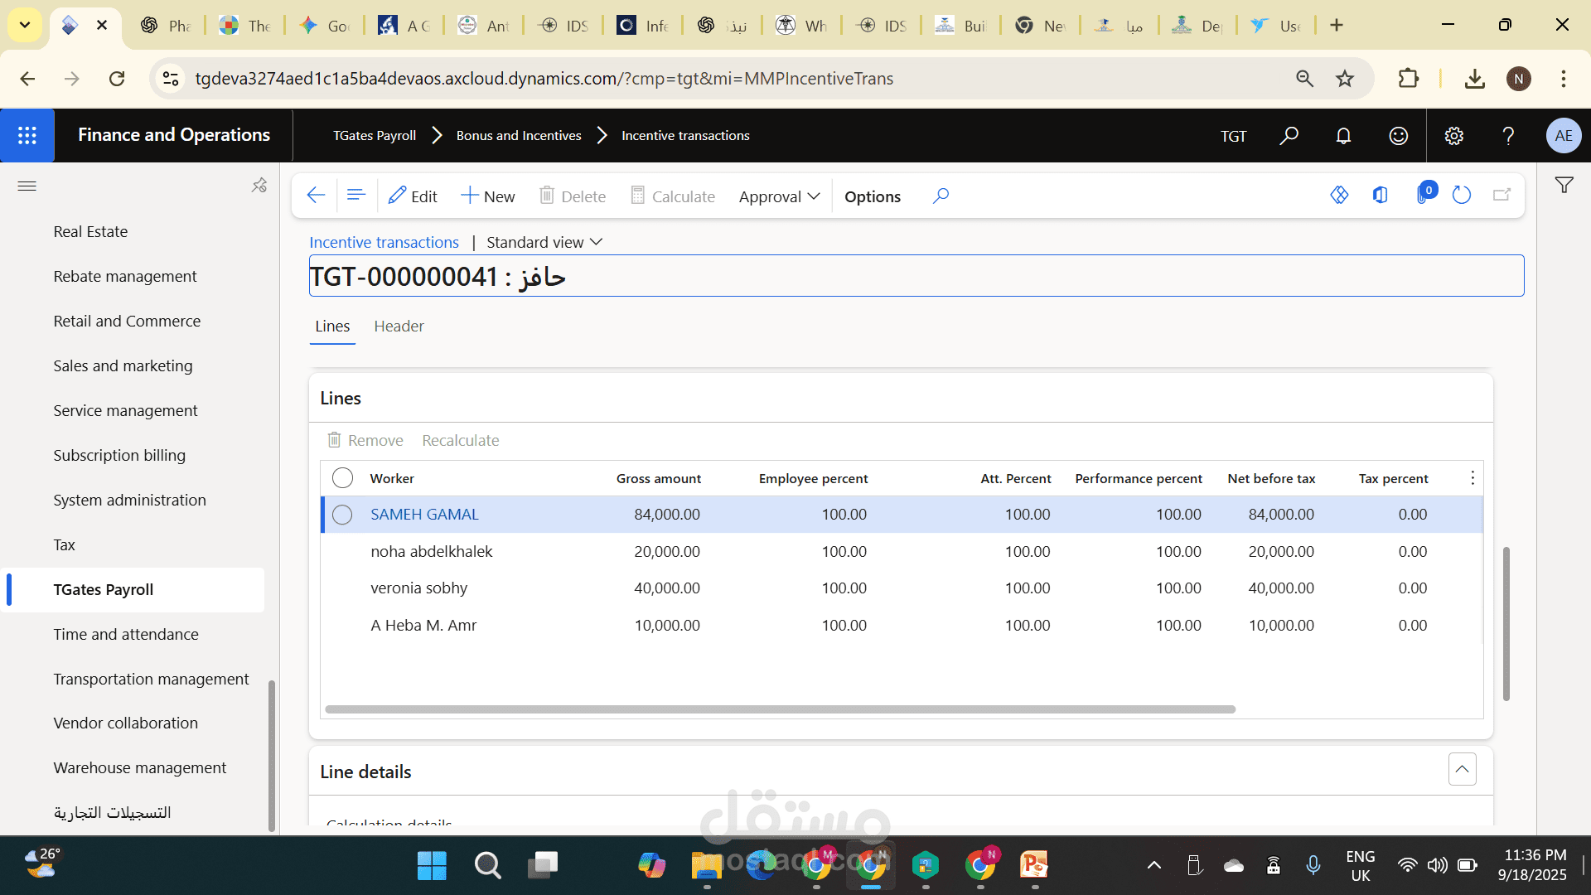This screenshot has height=895, width=1591.
Task: Open the app launcher waffle menu
Action: pyautogui.click(x=27, y=135)
